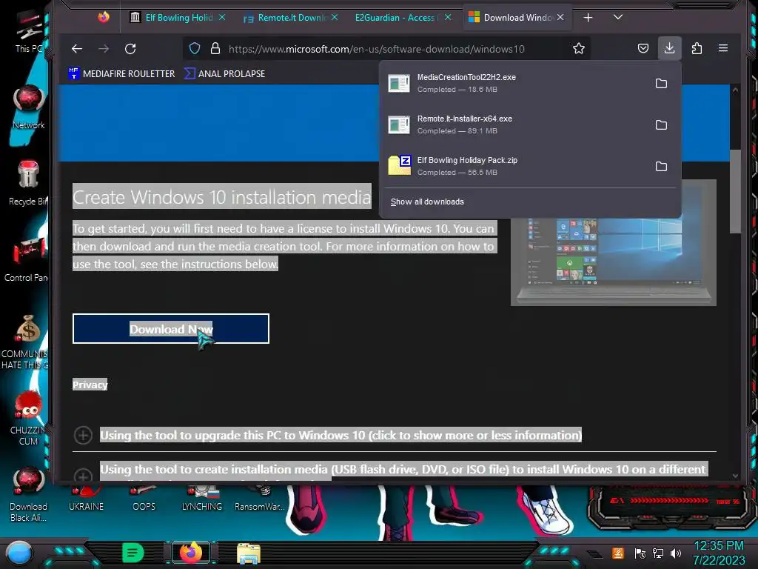Click Firefox taskbar button

point(191,553)
